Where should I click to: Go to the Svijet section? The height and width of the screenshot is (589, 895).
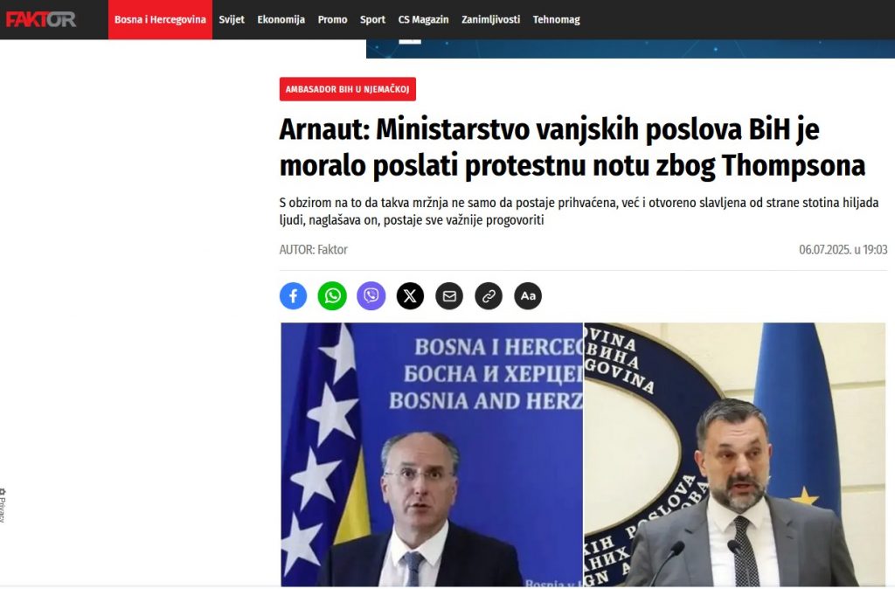(231, 19)
